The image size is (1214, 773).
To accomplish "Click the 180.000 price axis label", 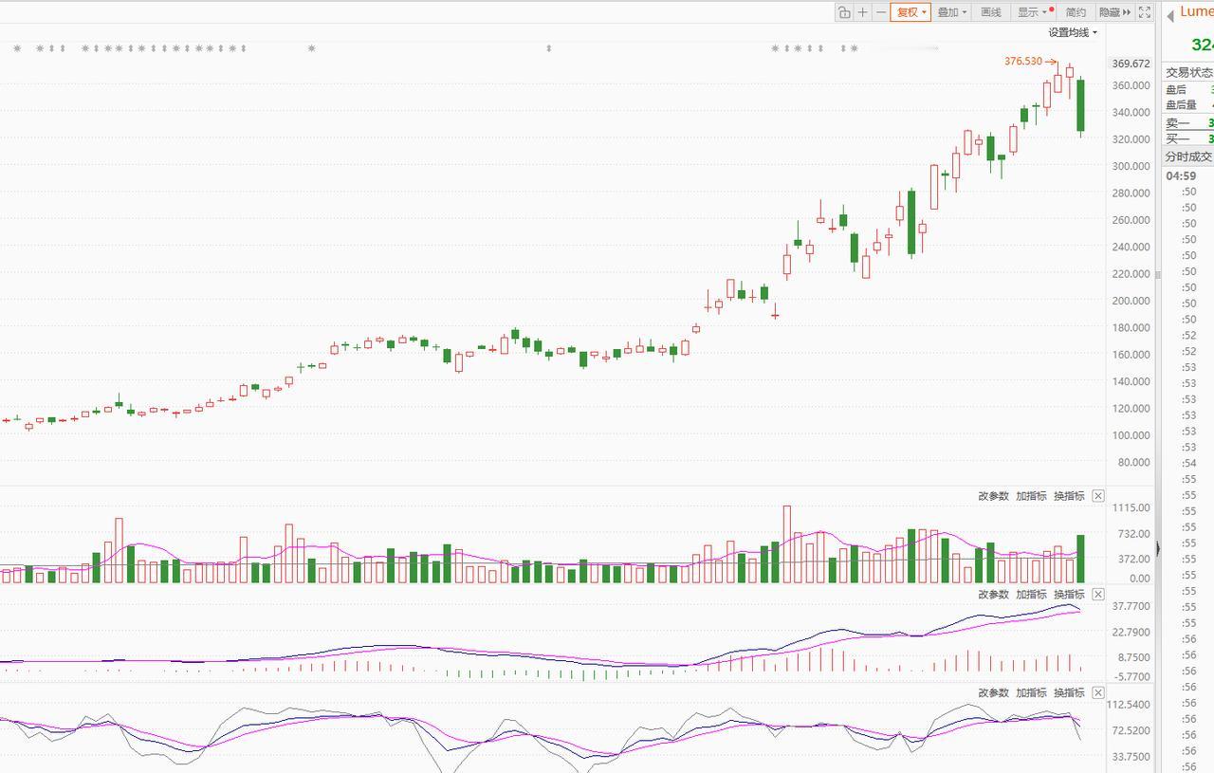I will 1131,328.
